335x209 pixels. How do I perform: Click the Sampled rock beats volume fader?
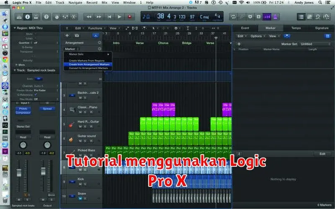[19, 172]
